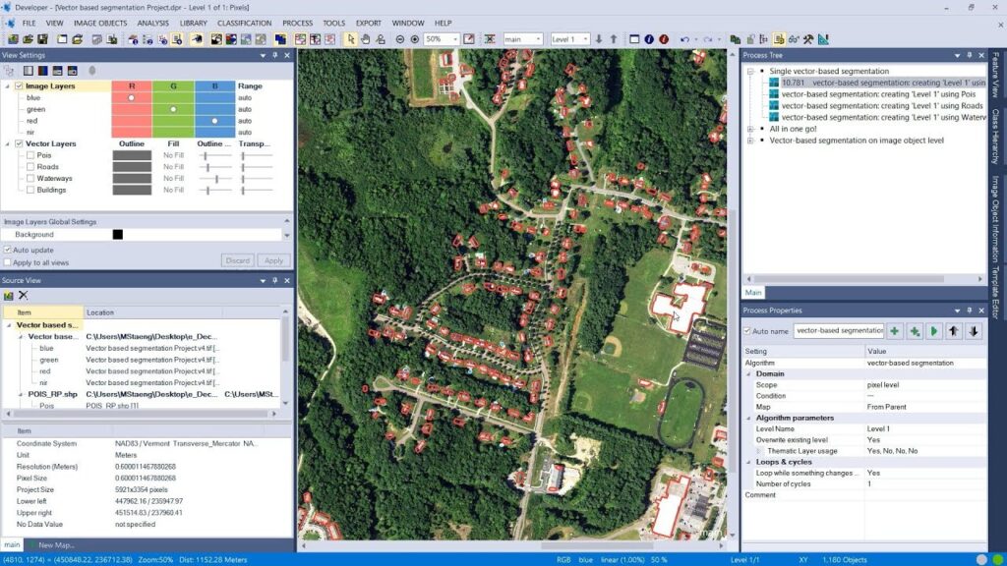
Task: Click the Discard button
Action: 236,260
